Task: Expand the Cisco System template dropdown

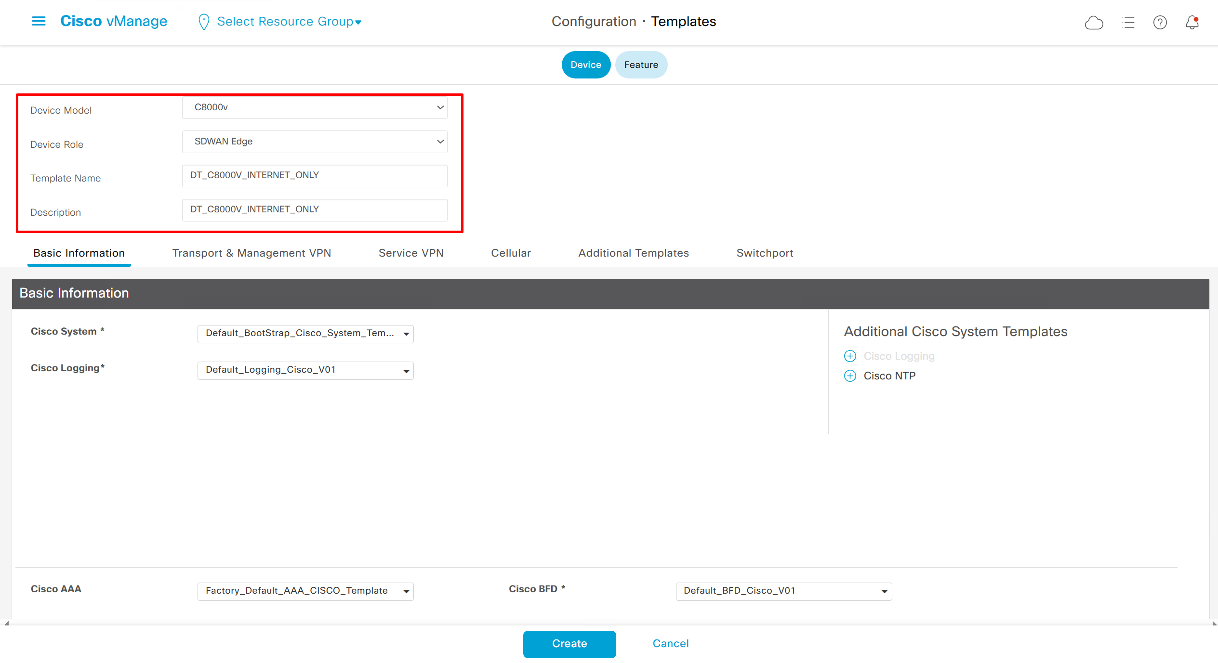Action: pos(305,334)
